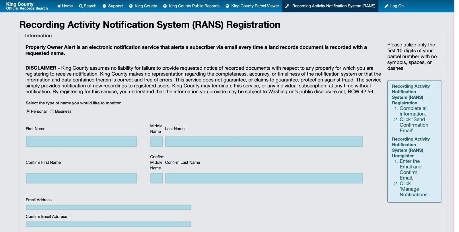
Task: Click the 'DISCLAIMER' bold word
Action: tap(41, 68)
